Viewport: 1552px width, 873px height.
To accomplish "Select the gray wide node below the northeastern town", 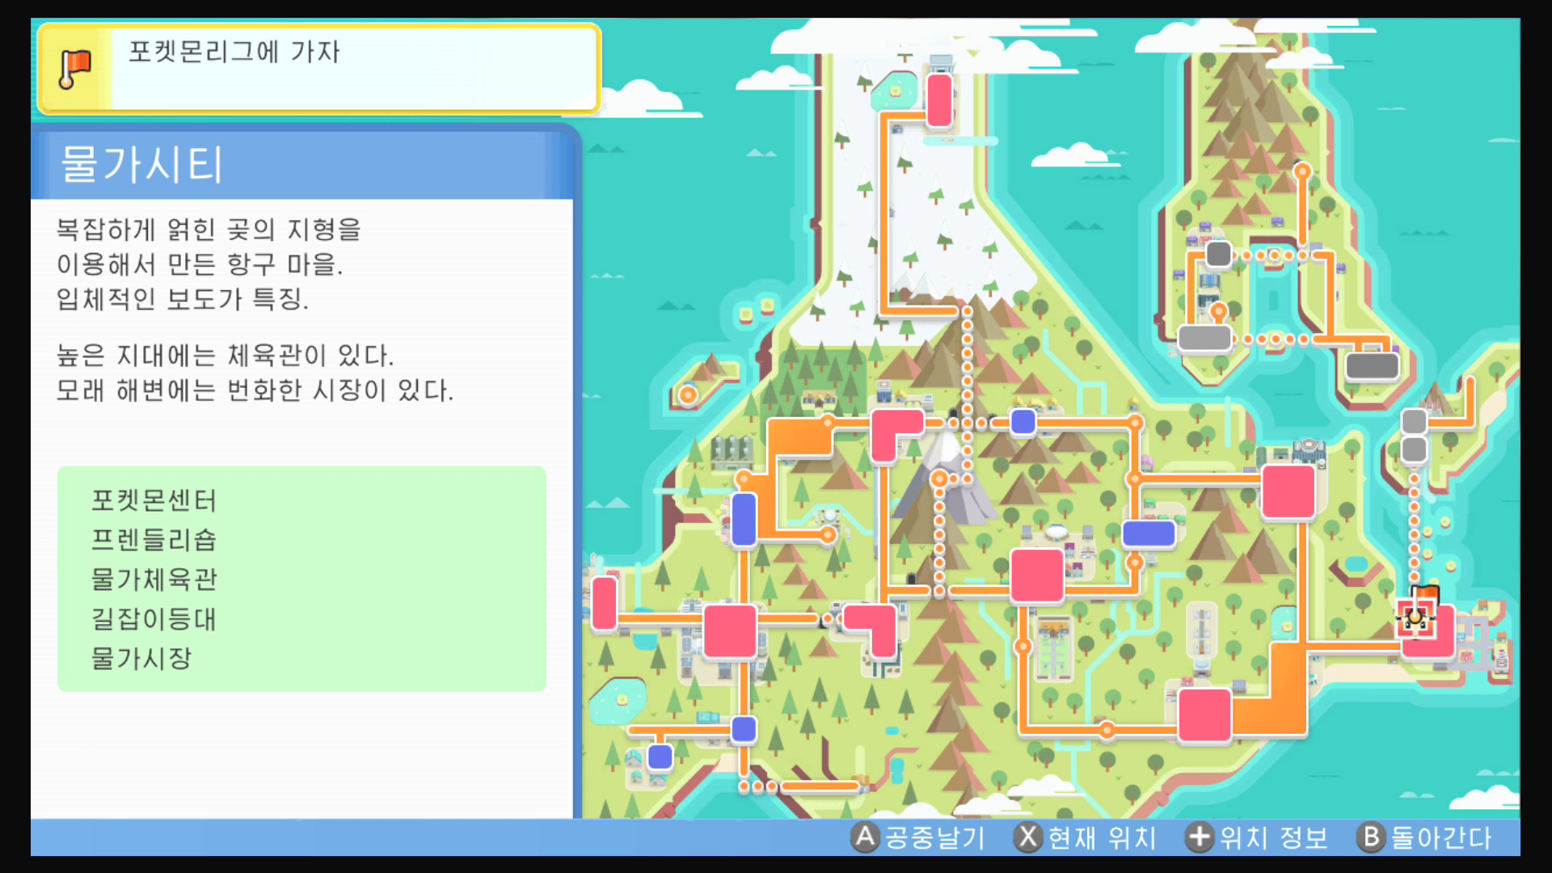I will (x=1204, y=338).
